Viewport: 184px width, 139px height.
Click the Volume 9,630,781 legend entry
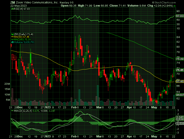pyautogui.click(x=24, y=42)
